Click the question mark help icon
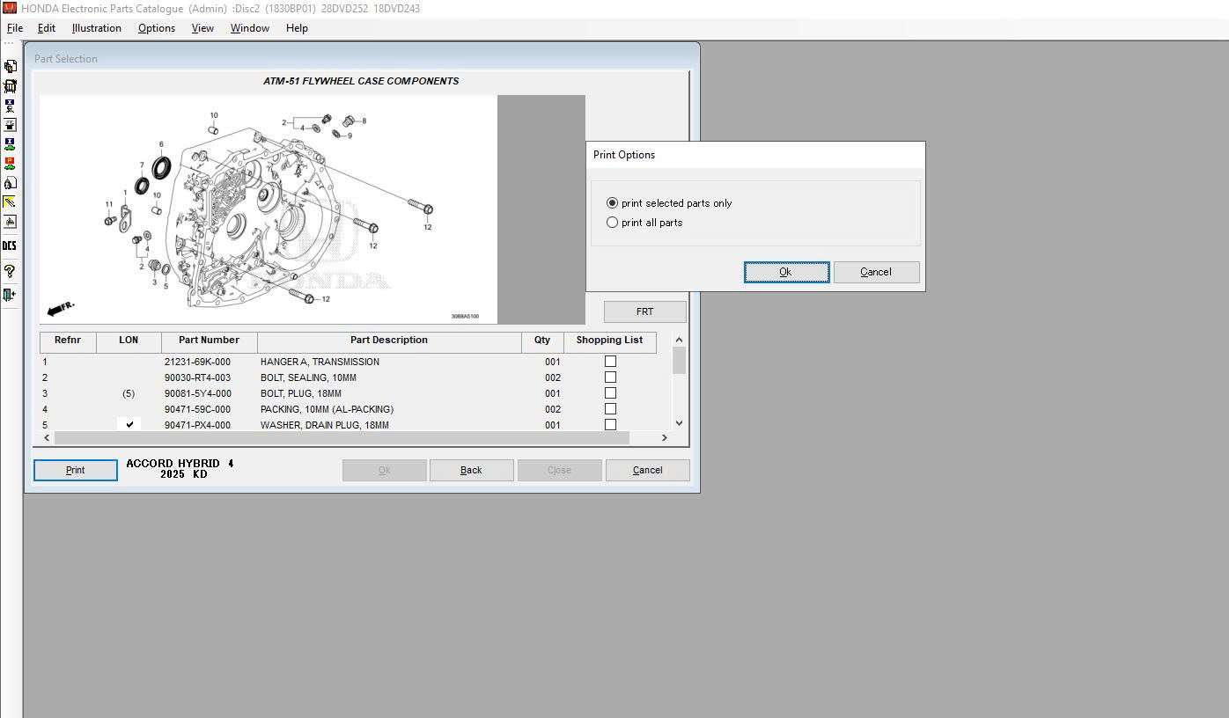The width and height of the screenshot is (1229, 718). click(10, 271)
